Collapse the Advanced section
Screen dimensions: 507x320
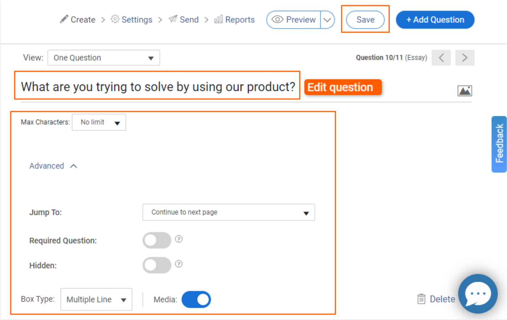point(53,166)
